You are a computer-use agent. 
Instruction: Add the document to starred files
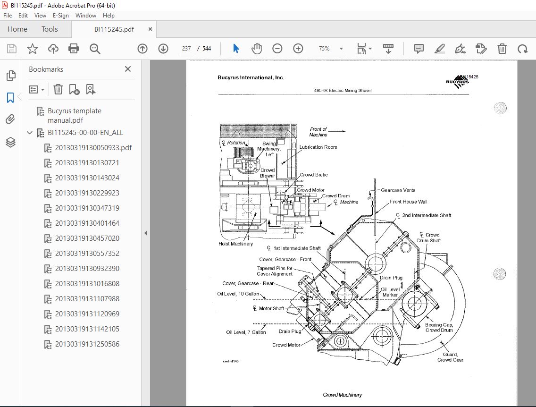coord(33,49)
